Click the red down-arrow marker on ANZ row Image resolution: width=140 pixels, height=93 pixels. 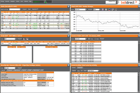click(5, 25)
